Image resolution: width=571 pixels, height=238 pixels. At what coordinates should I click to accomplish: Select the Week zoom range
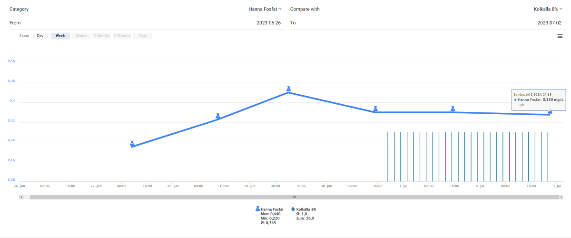pos(60,36)
